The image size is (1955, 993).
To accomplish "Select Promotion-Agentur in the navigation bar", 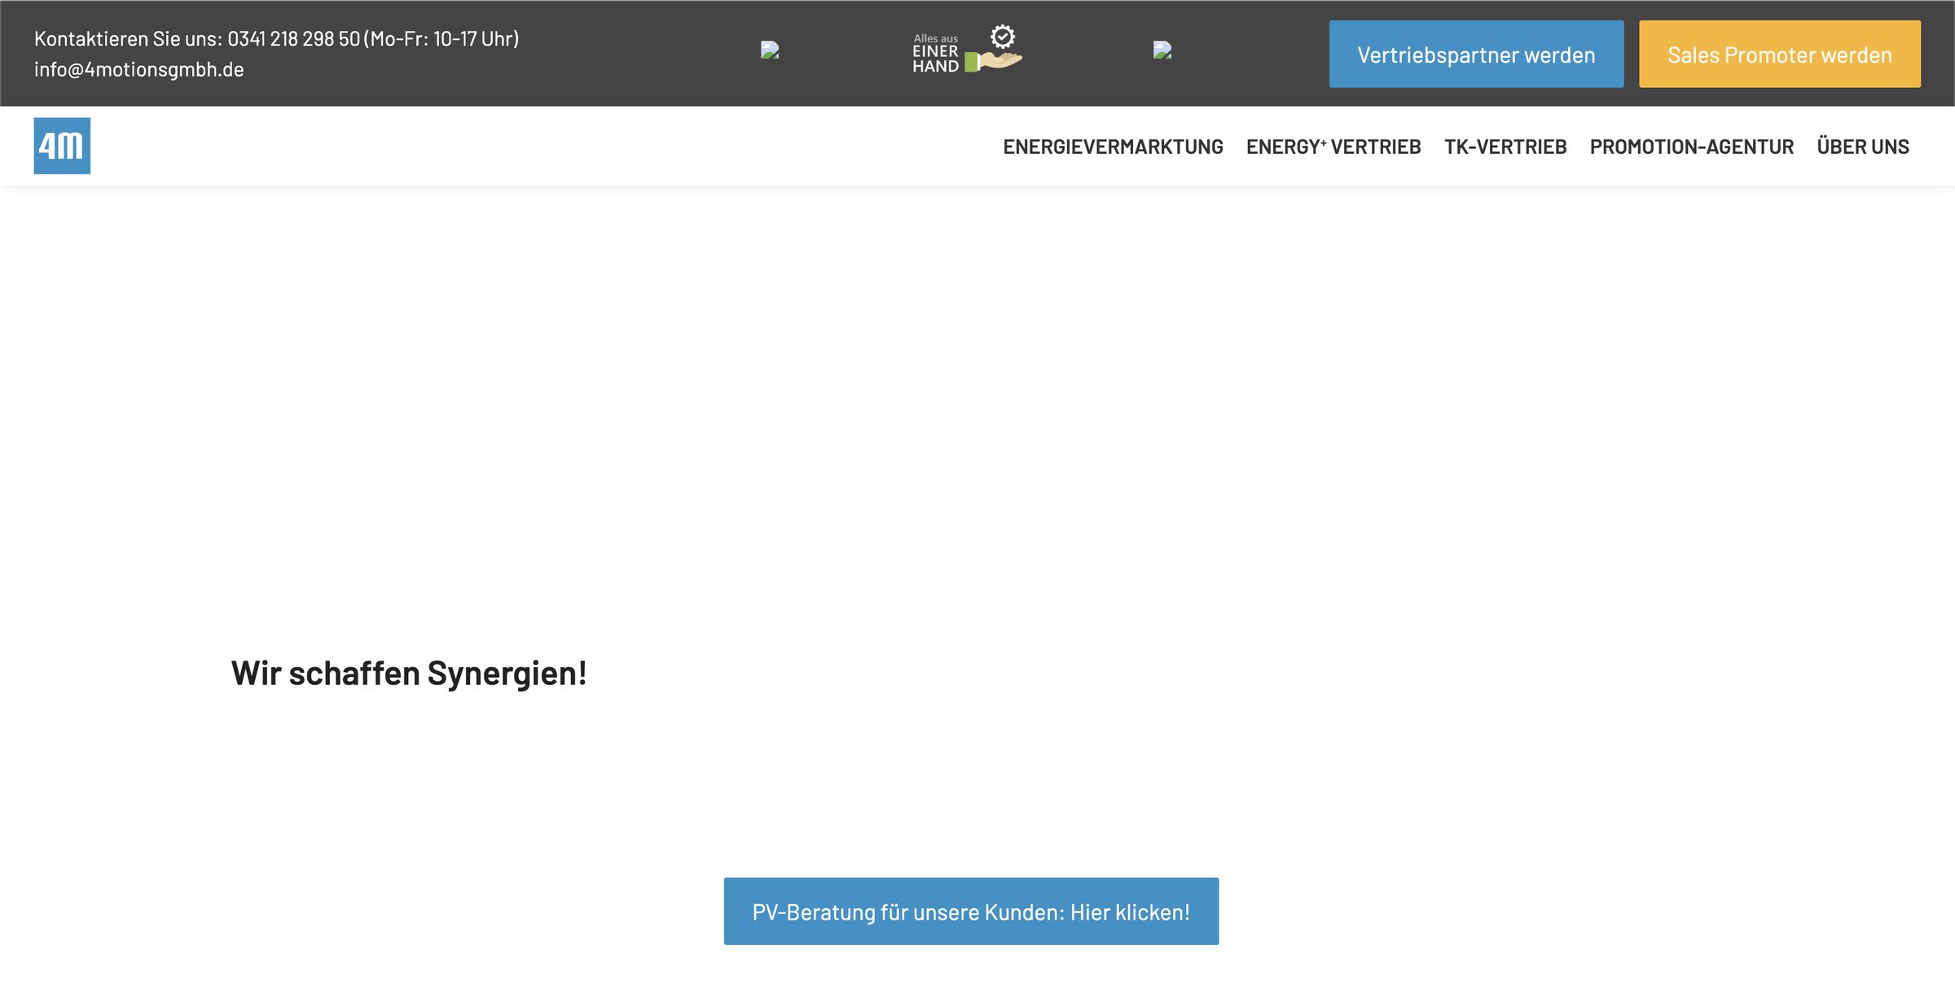I will pos(1692,147).
